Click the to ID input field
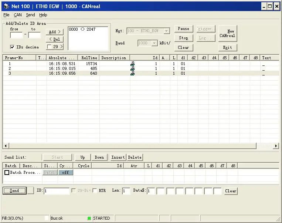The width and height of the screenshot is (282, 223). [34, 35]
